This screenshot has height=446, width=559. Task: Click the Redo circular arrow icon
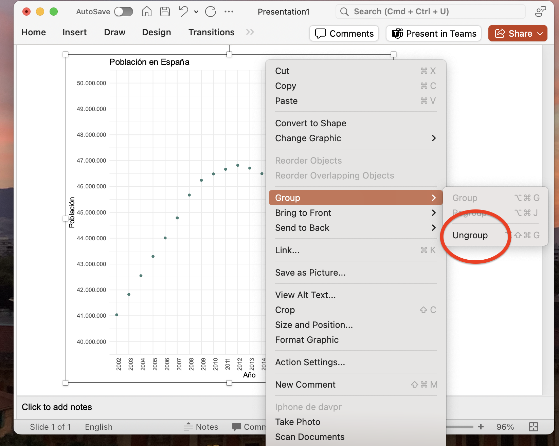click(x=211, y=12)
